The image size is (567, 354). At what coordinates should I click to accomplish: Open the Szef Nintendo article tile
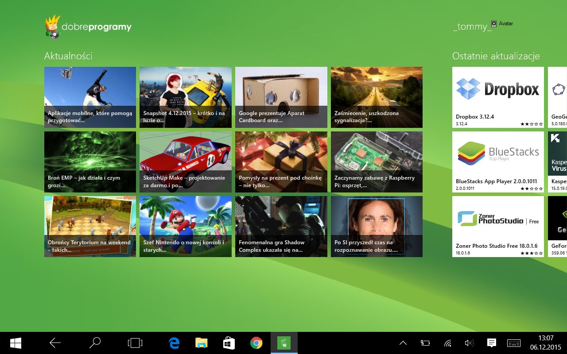coord(186,227)
